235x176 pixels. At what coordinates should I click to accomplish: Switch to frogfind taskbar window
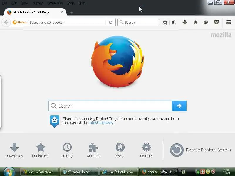coord(119,172)
